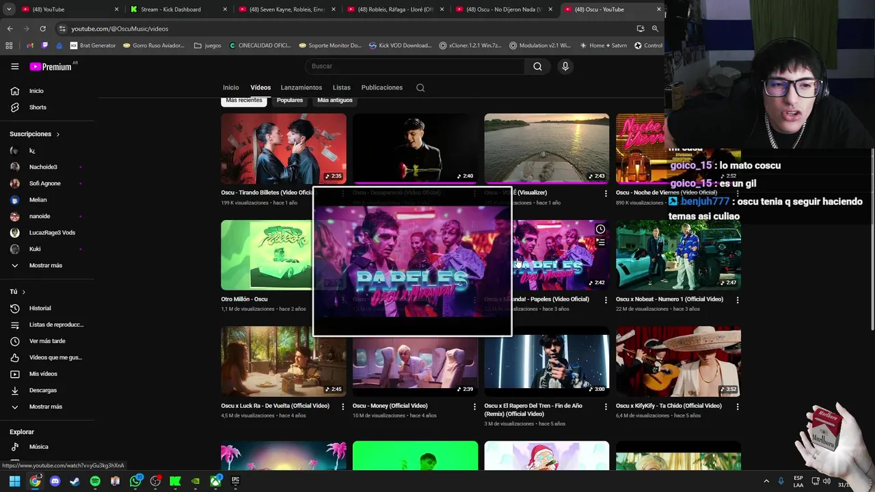Add Papeles video to Watch Later
The image size is (875, 492).
coord(600,229)
